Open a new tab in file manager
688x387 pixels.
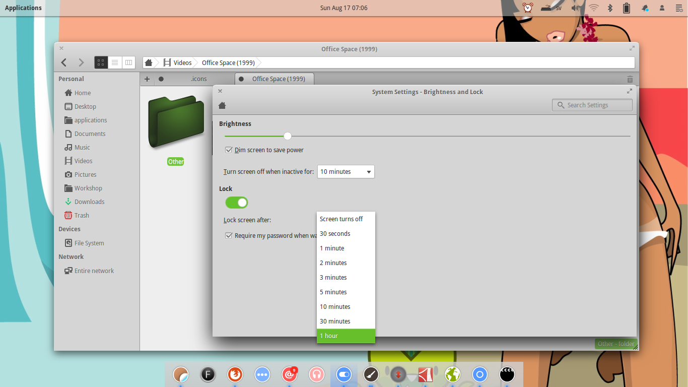[x=147, y=79]
